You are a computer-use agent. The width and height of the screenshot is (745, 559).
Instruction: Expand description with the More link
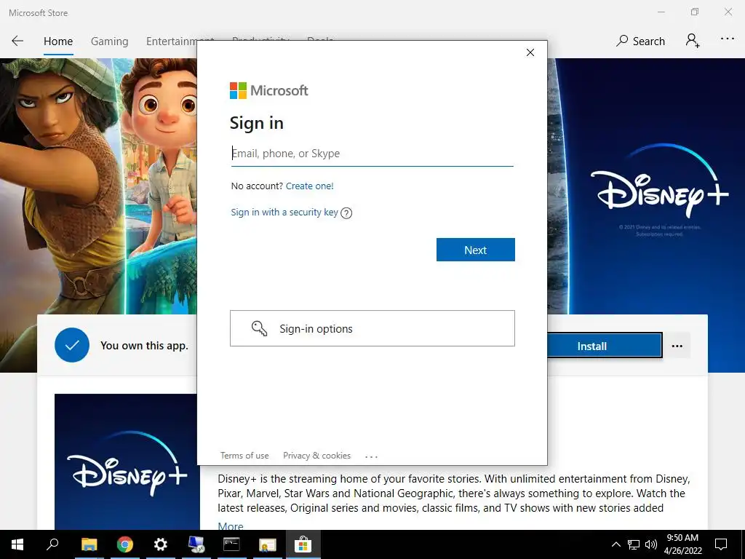(x=231, y=526)
